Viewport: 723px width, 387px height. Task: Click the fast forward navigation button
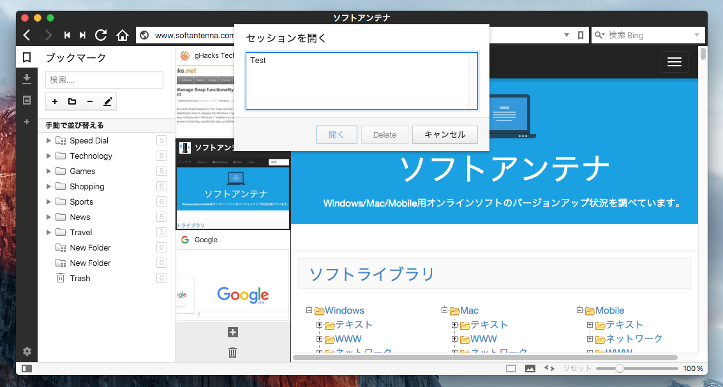[x=82, y=35]
